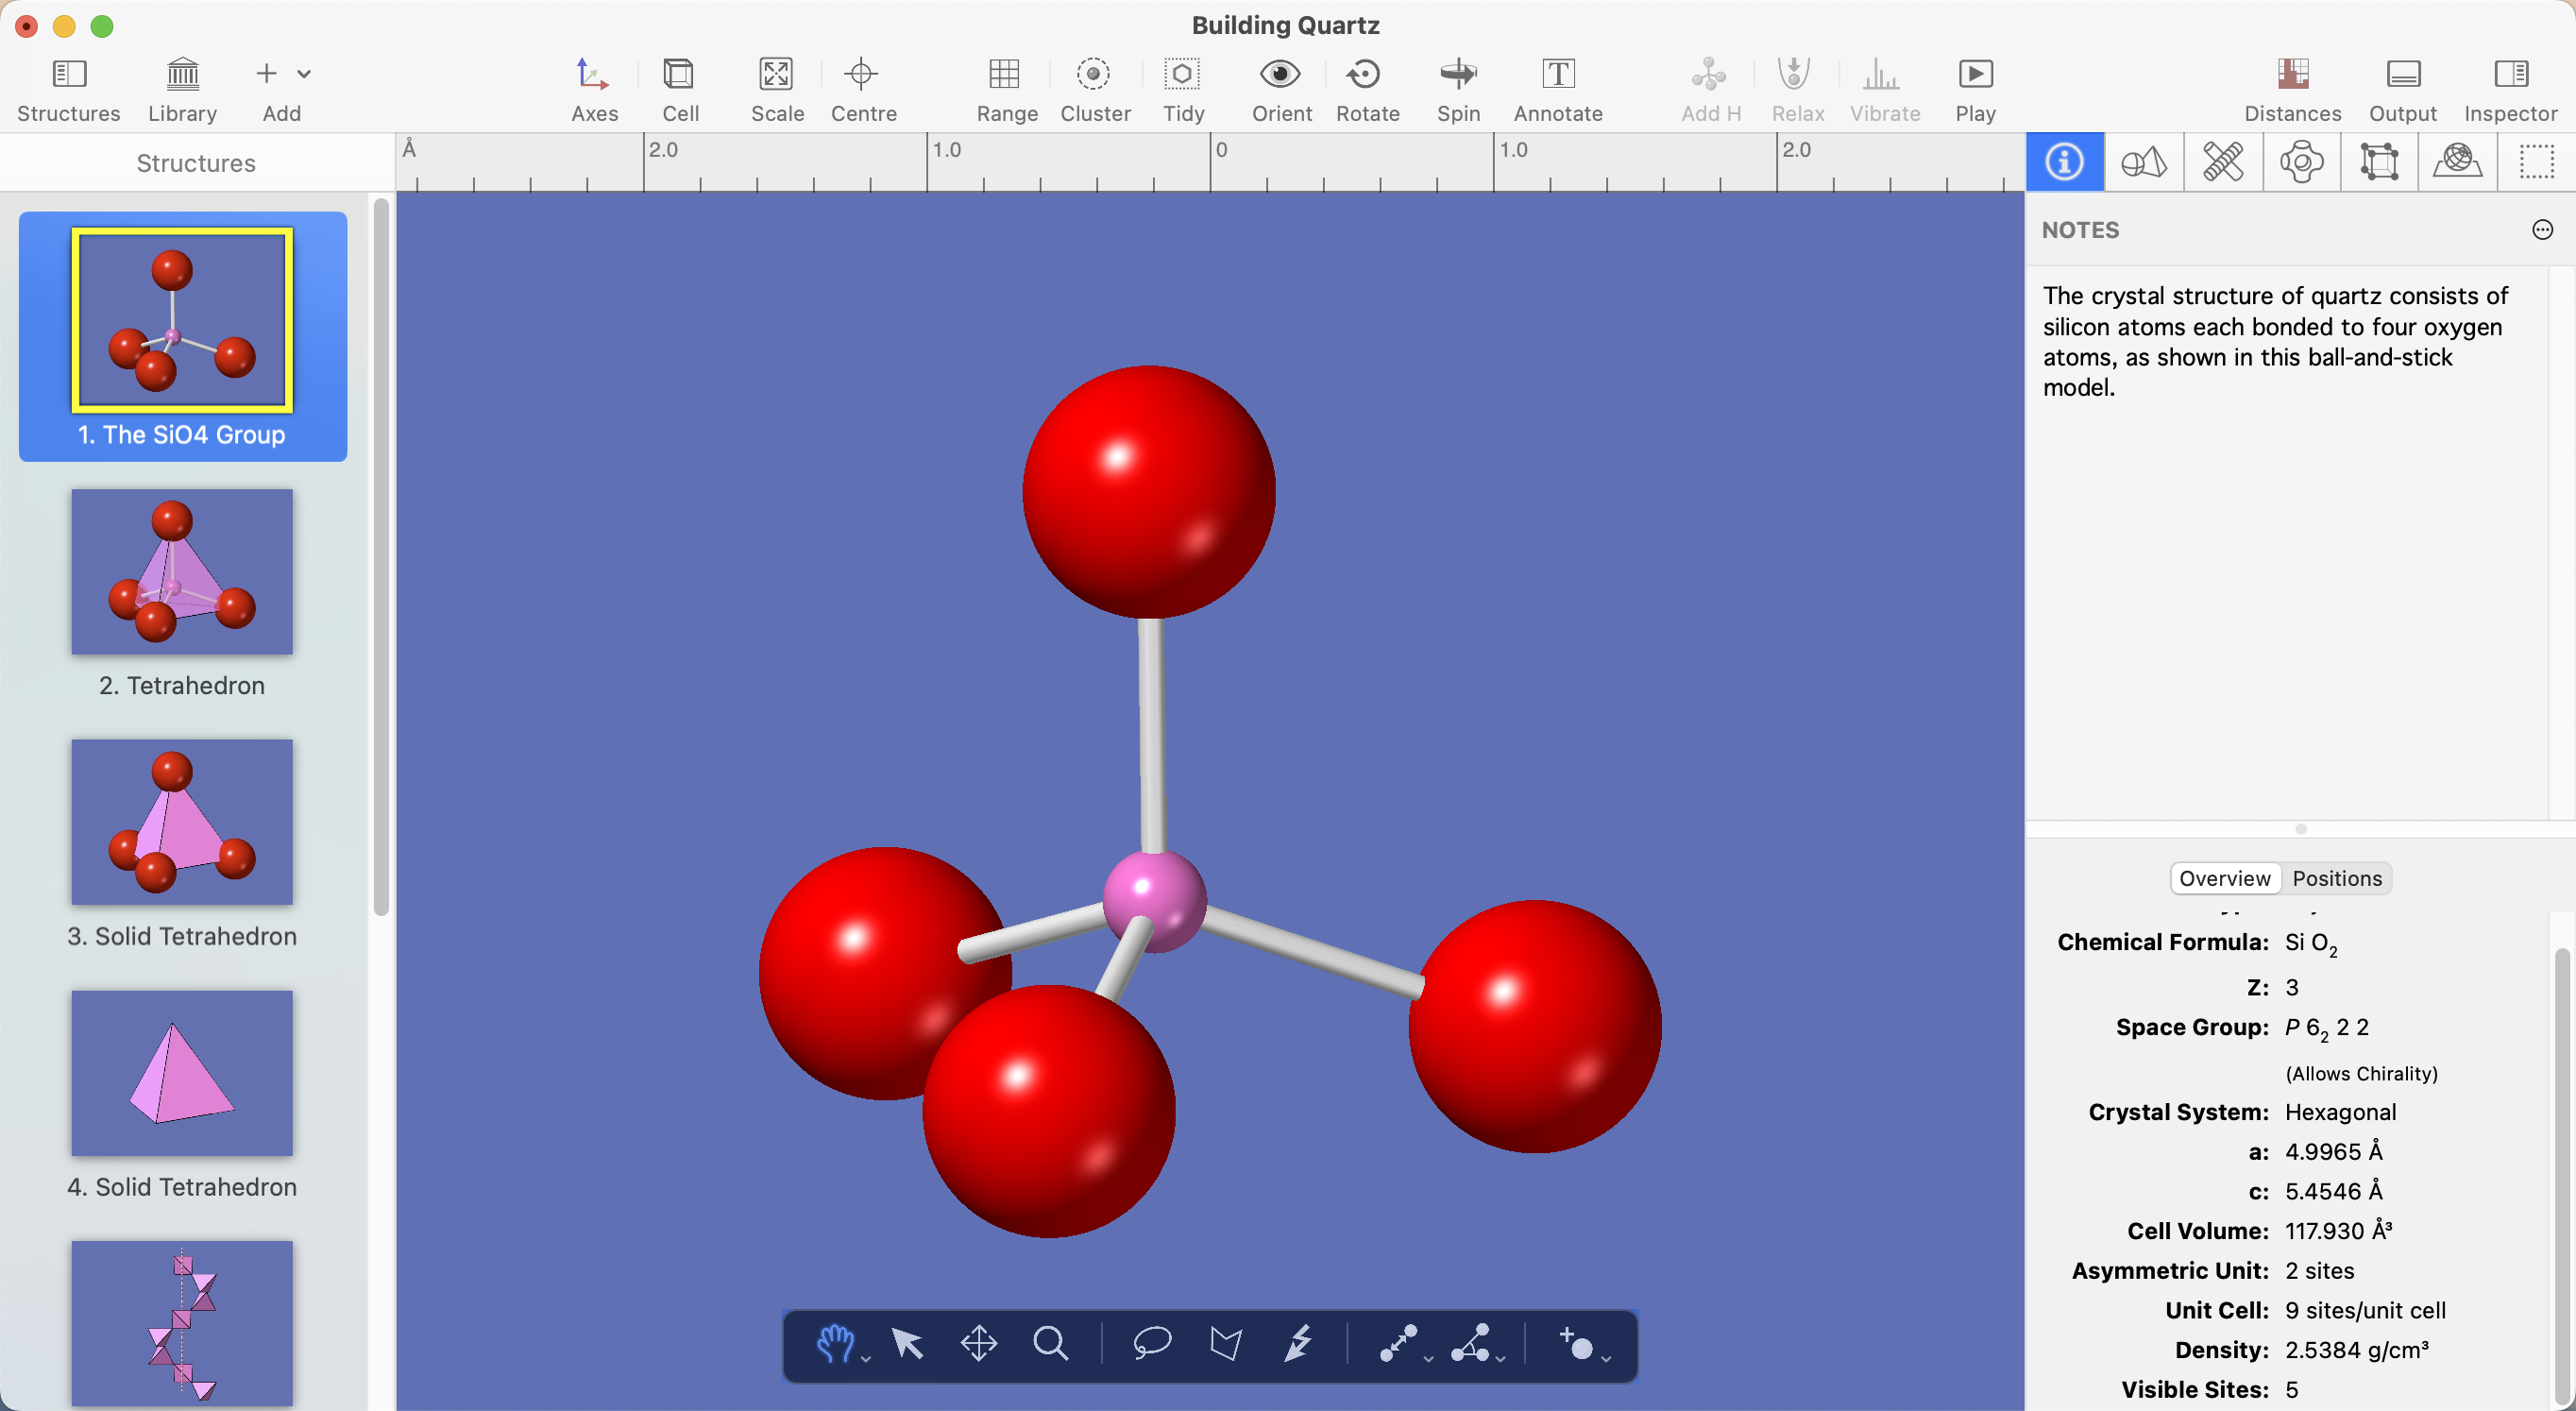Click the Axes toolbar icon
The width and height of the screenshot is (2576, 1411).
pyautogui.click(x=593, y=75)
